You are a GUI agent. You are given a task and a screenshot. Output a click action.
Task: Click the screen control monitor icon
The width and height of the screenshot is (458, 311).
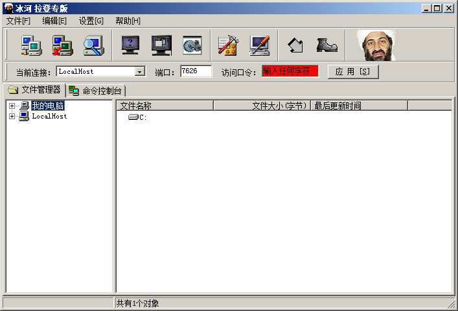click(x=161, y=45)
